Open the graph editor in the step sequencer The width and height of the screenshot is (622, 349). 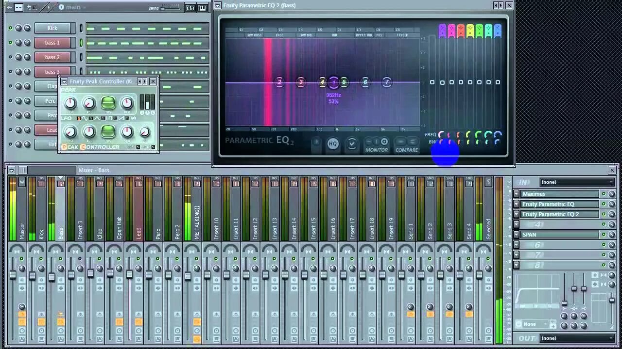(190, 7)
